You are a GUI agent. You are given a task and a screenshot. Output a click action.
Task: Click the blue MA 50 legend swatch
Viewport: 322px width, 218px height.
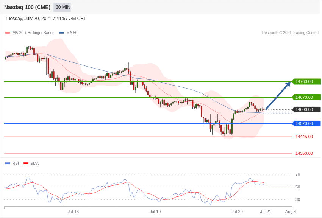(61, 33)
